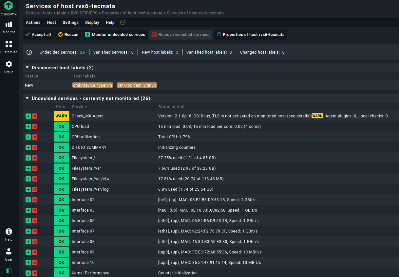Image resolution: width=399 pixels, height=277 pixels.
Task: Add CPU load service to monitoring
Action: [x=28, y=127]
